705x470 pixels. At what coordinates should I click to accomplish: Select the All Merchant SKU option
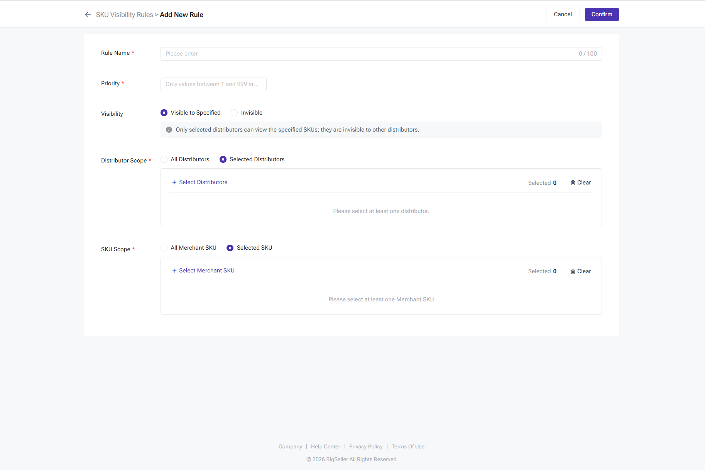click(x=164, y=248)
